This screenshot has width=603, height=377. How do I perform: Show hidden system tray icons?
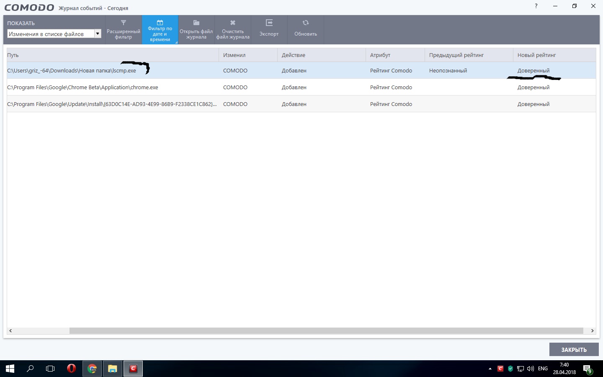490,369
